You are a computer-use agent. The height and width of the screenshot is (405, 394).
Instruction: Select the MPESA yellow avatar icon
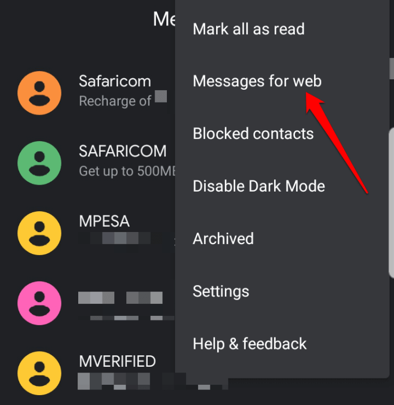[39, 233]
